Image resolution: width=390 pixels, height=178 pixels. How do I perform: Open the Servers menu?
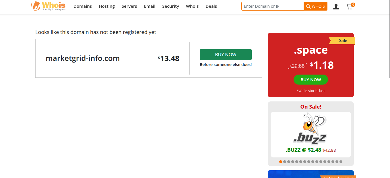[129, 6]
